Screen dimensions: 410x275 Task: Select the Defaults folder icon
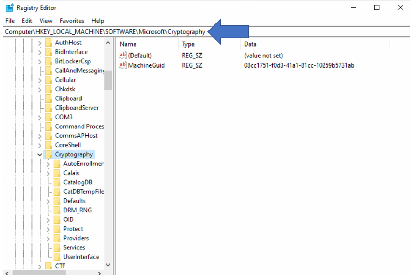tap(57, 201)
